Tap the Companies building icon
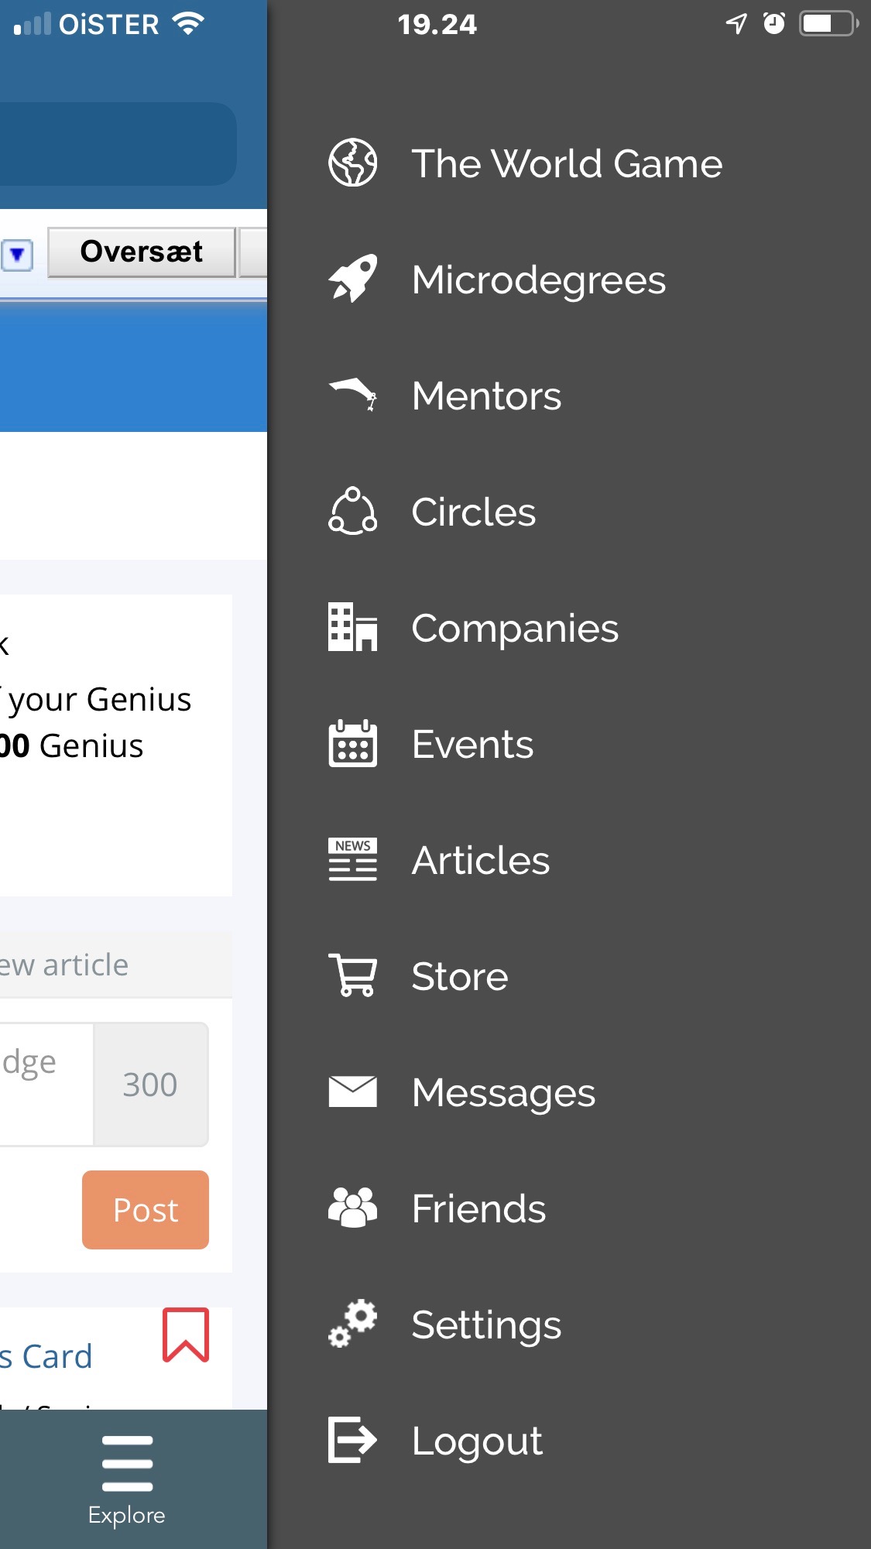The height and width of the screenshot is (1549, 871). click(352, 627)
